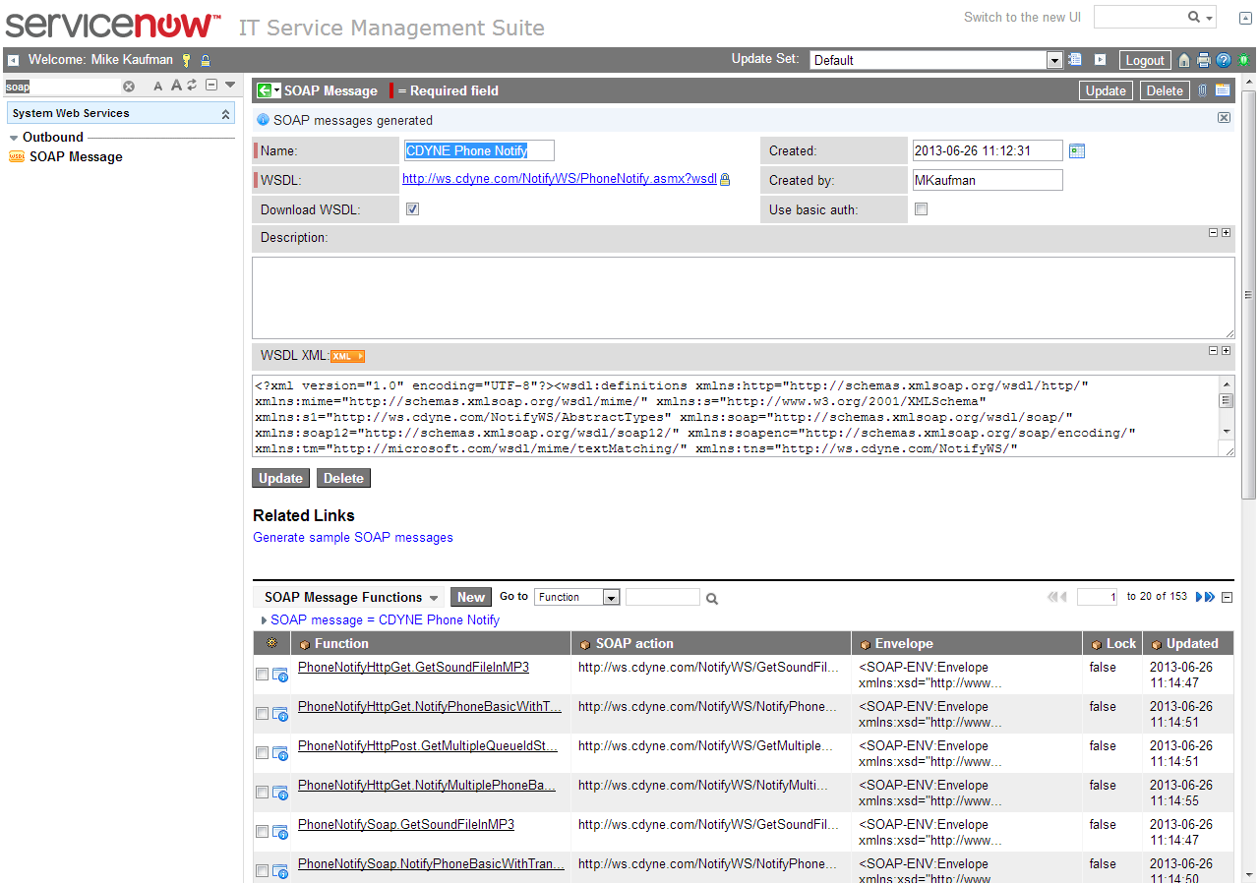The image size is (1259, 884).
Task: Sort by the Function column header
Action: tap(341, 643)
